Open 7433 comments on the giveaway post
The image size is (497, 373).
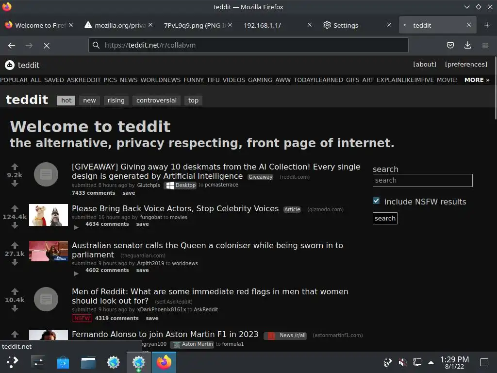[94, 193]
